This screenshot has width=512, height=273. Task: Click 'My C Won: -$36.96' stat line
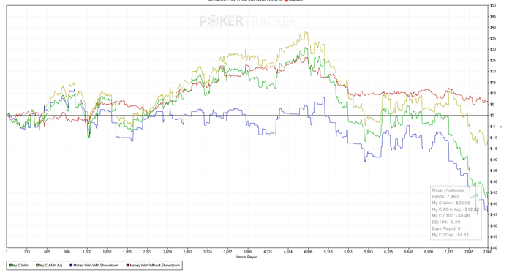click(x=451, y=203)
